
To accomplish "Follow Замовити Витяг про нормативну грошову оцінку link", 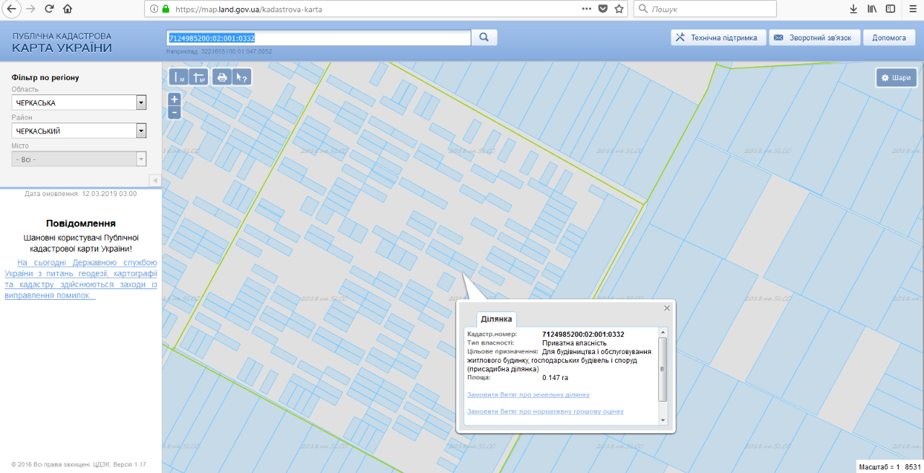I will 546,411.
